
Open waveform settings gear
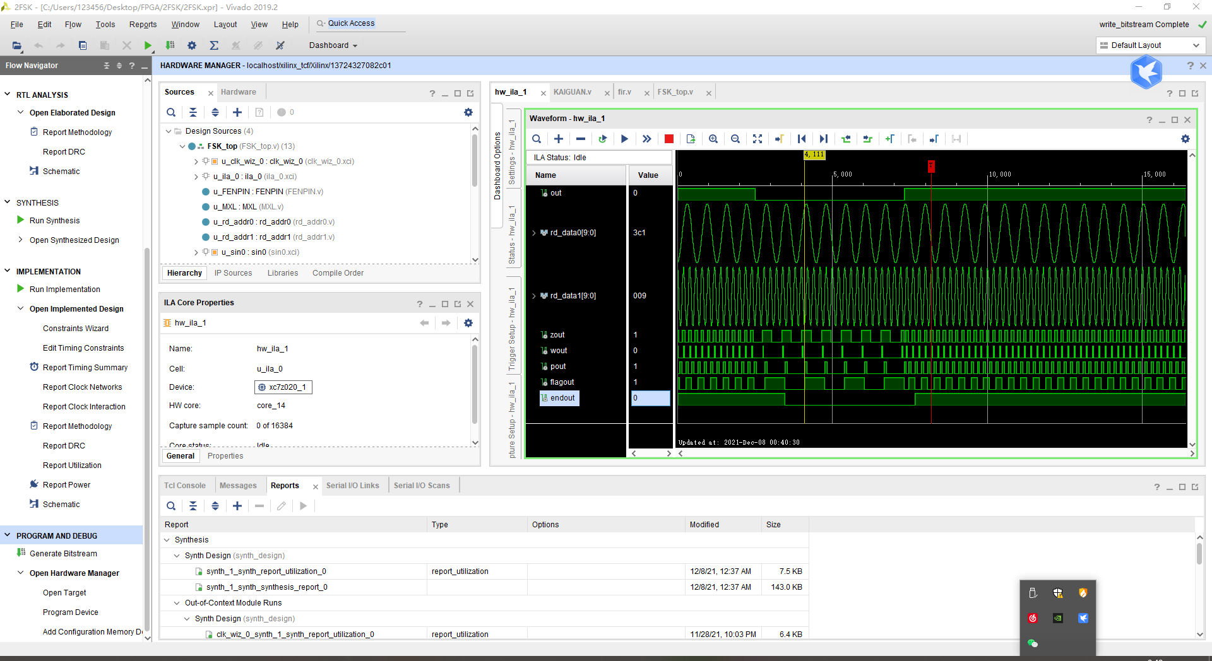(1185, 139)
